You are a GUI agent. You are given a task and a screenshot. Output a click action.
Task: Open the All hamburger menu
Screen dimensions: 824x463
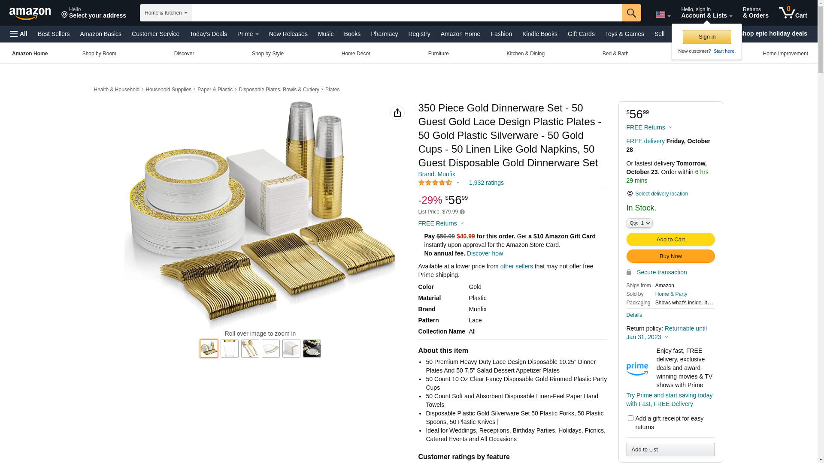(x=19, y=34)
